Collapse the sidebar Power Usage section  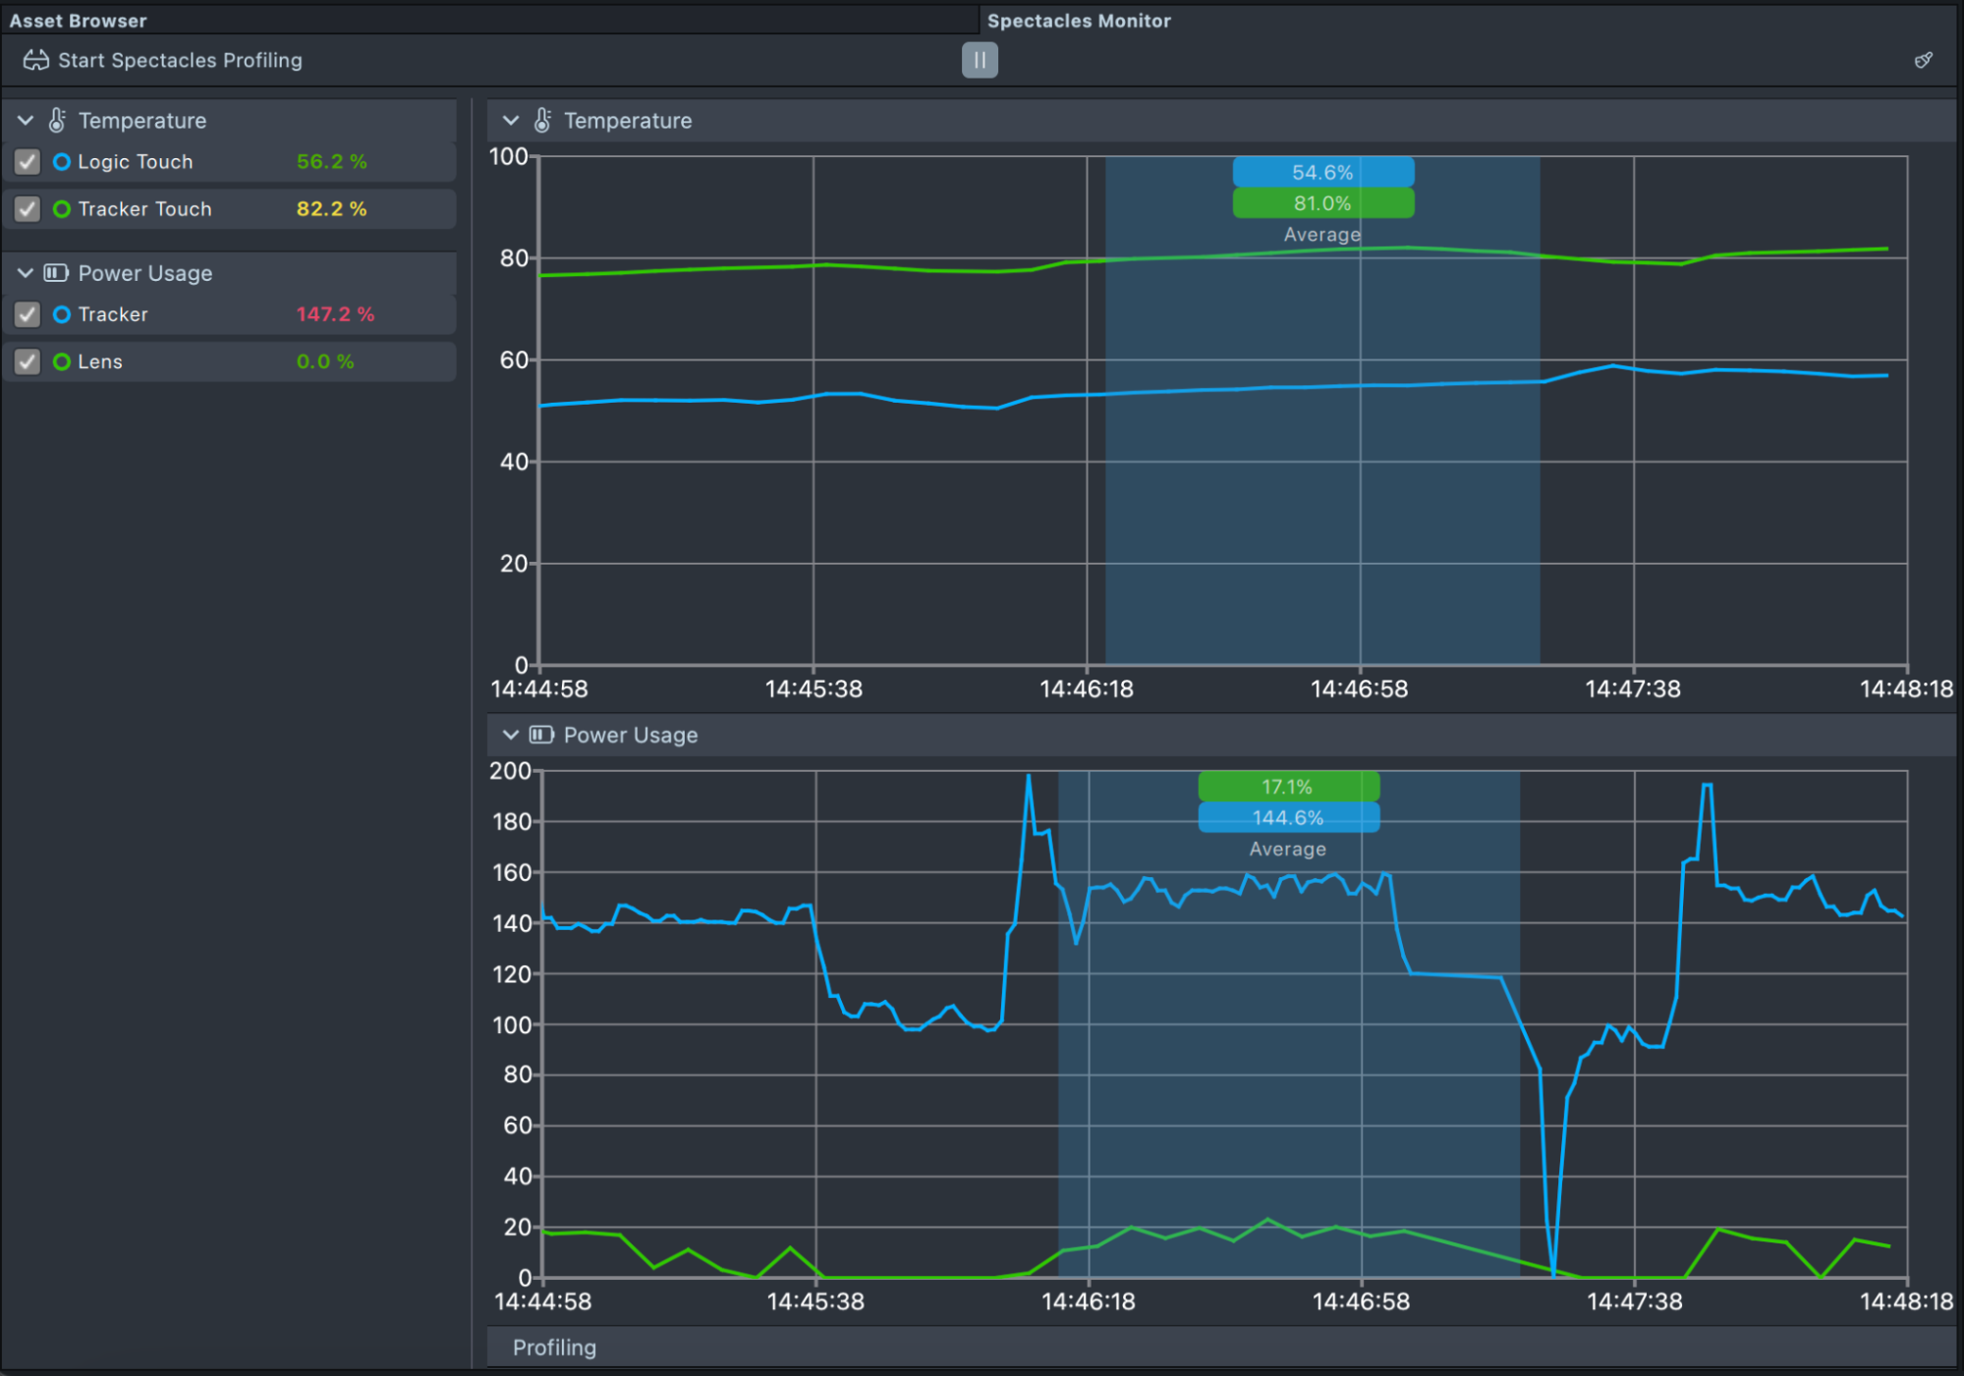coord(26,273)
